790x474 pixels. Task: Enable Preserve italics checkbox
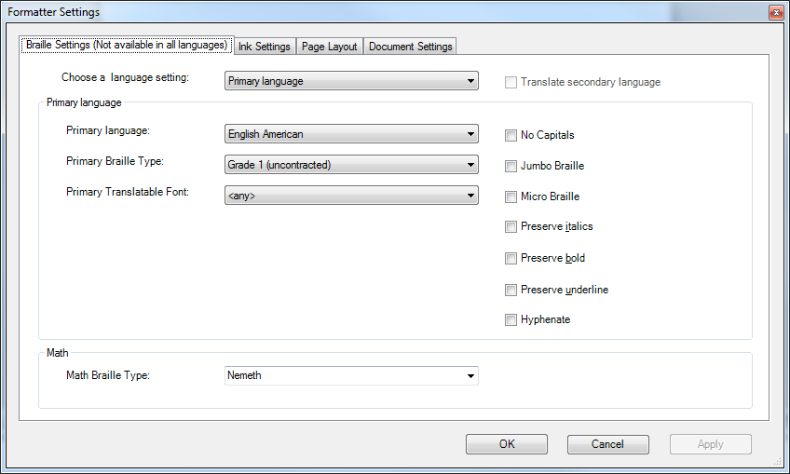[511, 226]
